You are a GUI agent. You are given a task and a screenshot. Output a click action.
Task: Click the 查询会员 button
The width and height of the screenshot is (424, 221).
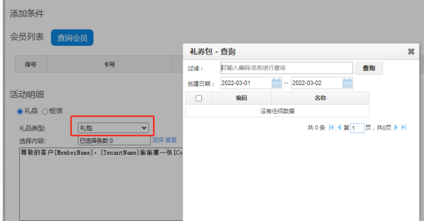[x=72, y=38]
